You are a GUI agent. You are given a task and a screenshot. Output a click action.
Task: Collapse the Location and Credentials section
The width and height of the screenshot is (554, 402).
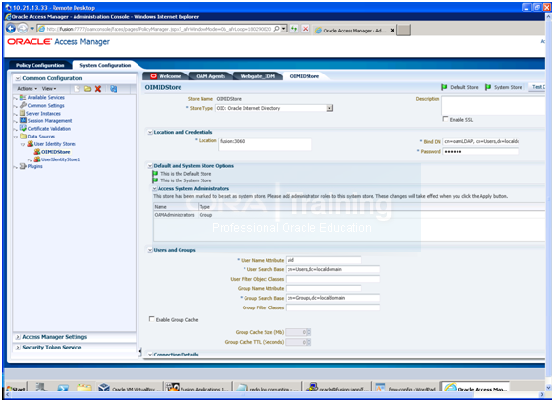150,132
